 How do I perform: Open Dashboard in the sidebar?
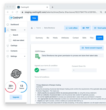16,25
